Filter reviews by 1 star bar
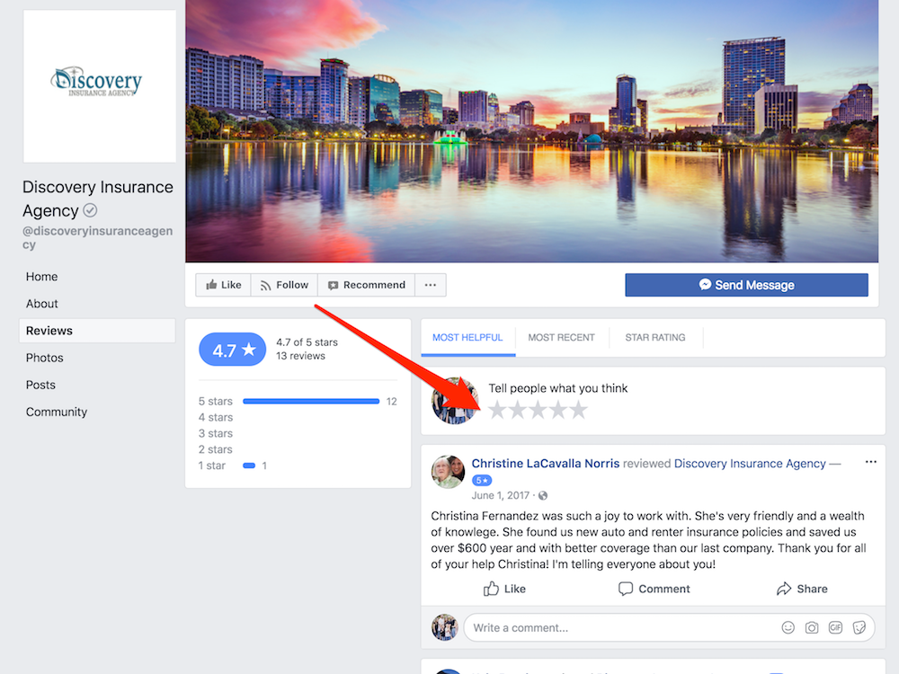This screenshot has width=899, height=674. (x=249, y=466)
